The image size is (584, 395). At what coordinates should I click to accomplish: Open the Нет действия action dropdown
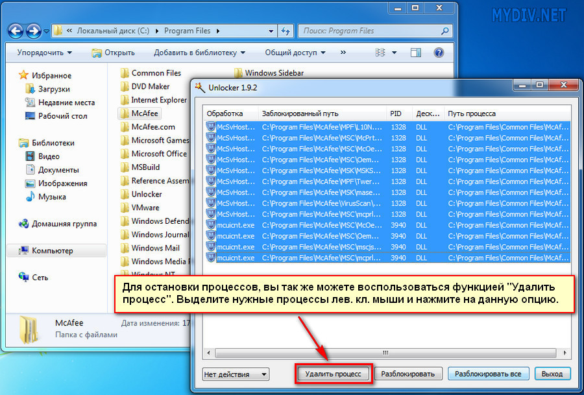point(236,374)
